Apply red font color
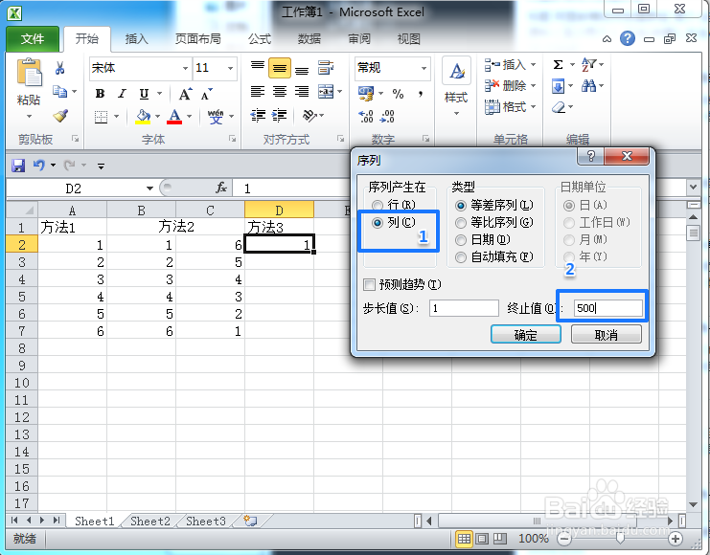 click(x=174, y=117)
